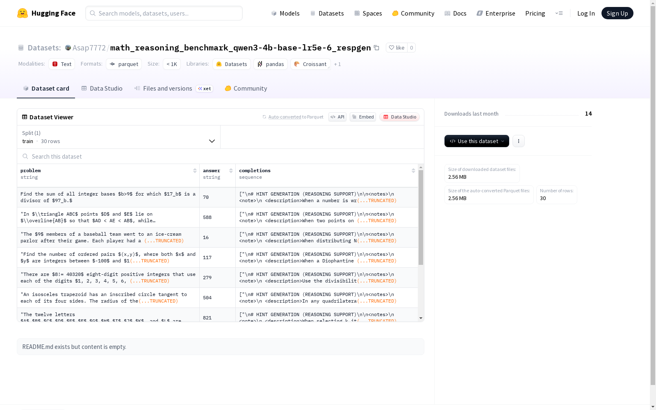Click the problem cell about eight-digit integers
Image resolution: width=656 pixels, height=410 pixels.
point(108,278)
